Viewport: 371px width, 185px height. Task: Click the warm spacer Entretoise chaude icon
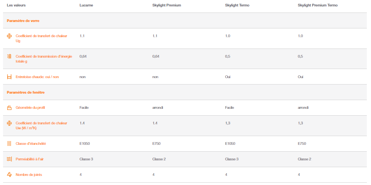pos(9,77)
